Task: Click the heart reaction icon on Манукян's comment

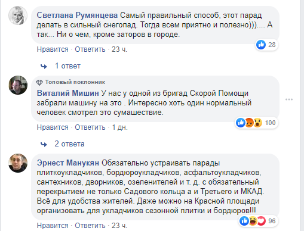Action: pos(261,221)
